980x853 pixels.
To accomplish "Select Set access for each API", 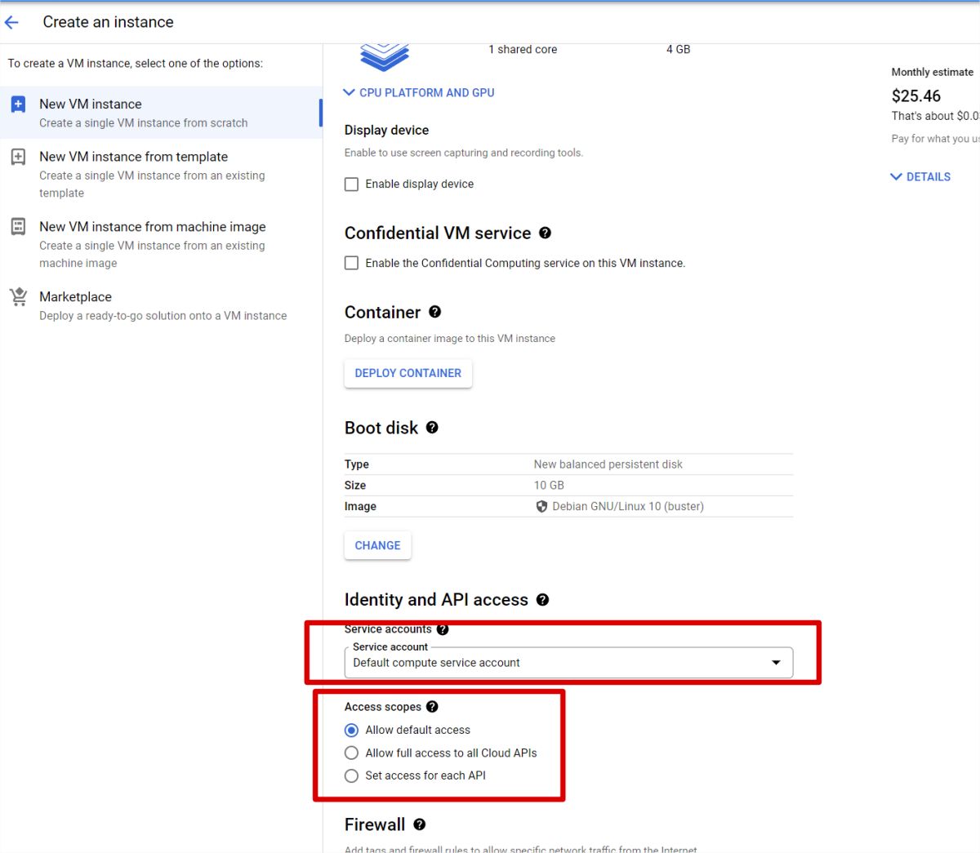I will [x=351, y=775].
